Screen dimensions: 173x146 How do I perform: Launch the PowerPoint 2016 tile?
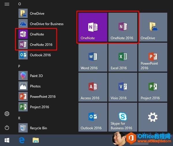(x=153, y=57)
